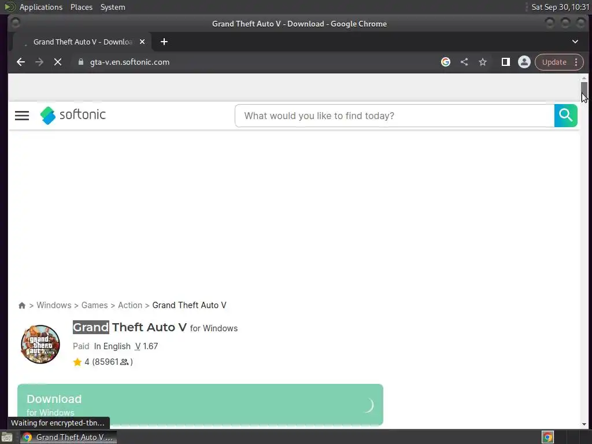Image resolution: width=592 pixels, height=444 pixels.
Task: Click the Google account icon in address bar
Action: (446, 62)
